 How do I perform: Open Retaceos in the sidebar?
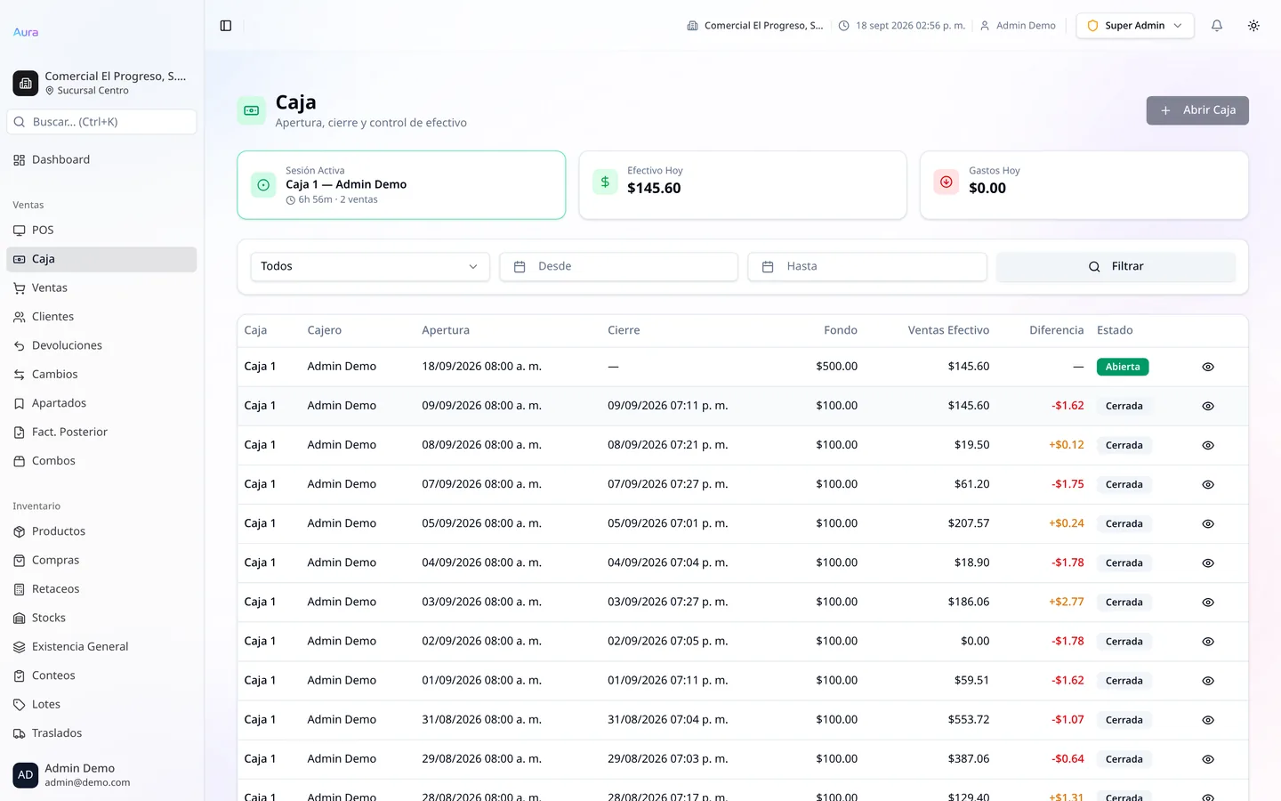pyautogui.click(x=101, y=589)
